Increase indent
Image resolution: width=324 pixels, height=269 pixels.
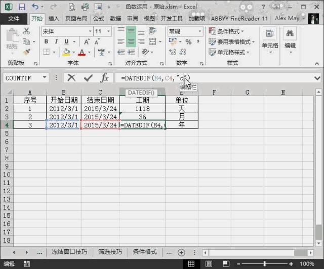click(x=131, y=52)
